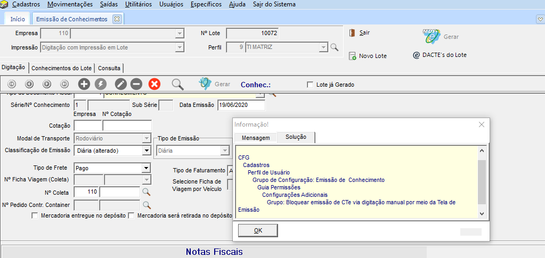
Task: Click the CT-e Gerar toolbar button
Action: pyautogui.click(x=214, y=84)
